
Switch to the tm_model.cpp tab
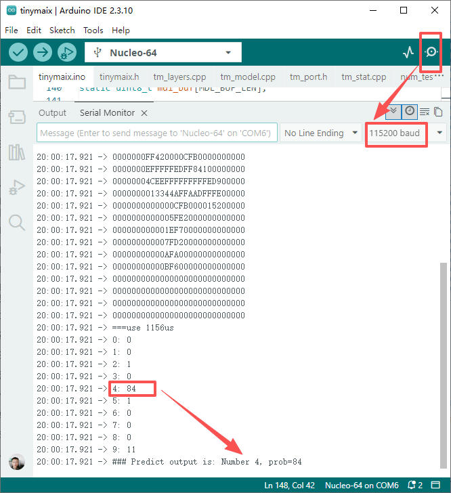(x=248, y=77)
